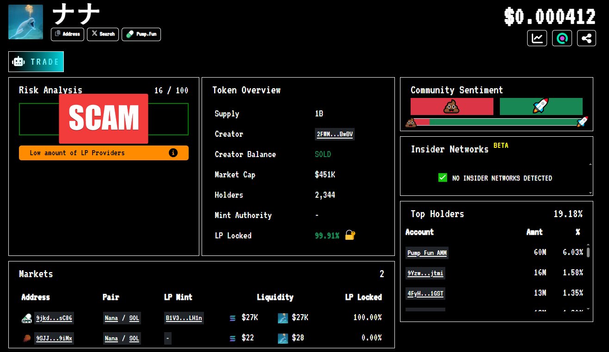Click the Insider Networks scroll down arrow
Image resolution: width=609 pixels, height=352 pixels.
point(590,192)
